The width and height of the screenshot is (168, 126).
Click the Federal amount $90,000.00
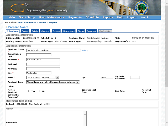tap(22, 104)
